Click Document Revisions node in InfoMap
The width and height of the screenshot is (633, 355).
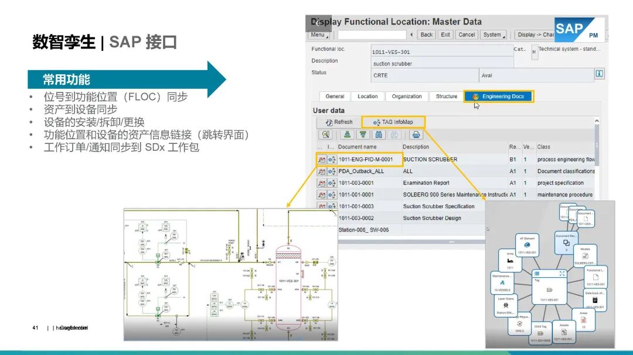(566, 243)
